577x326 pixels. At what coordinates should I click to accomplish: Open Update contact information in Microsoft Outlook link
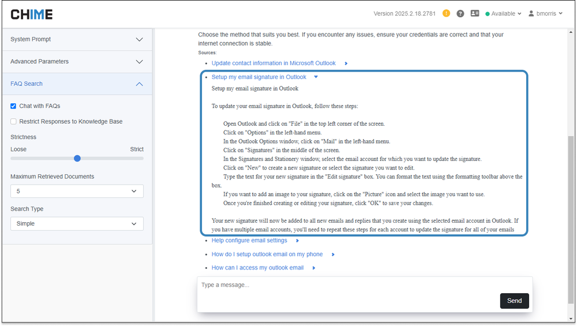point(273,63)
